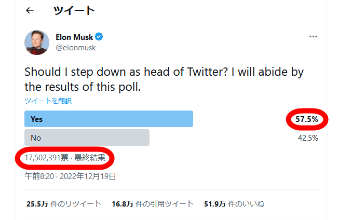
Task: Click the tweet text about stepping down
Action: (164, 79)
